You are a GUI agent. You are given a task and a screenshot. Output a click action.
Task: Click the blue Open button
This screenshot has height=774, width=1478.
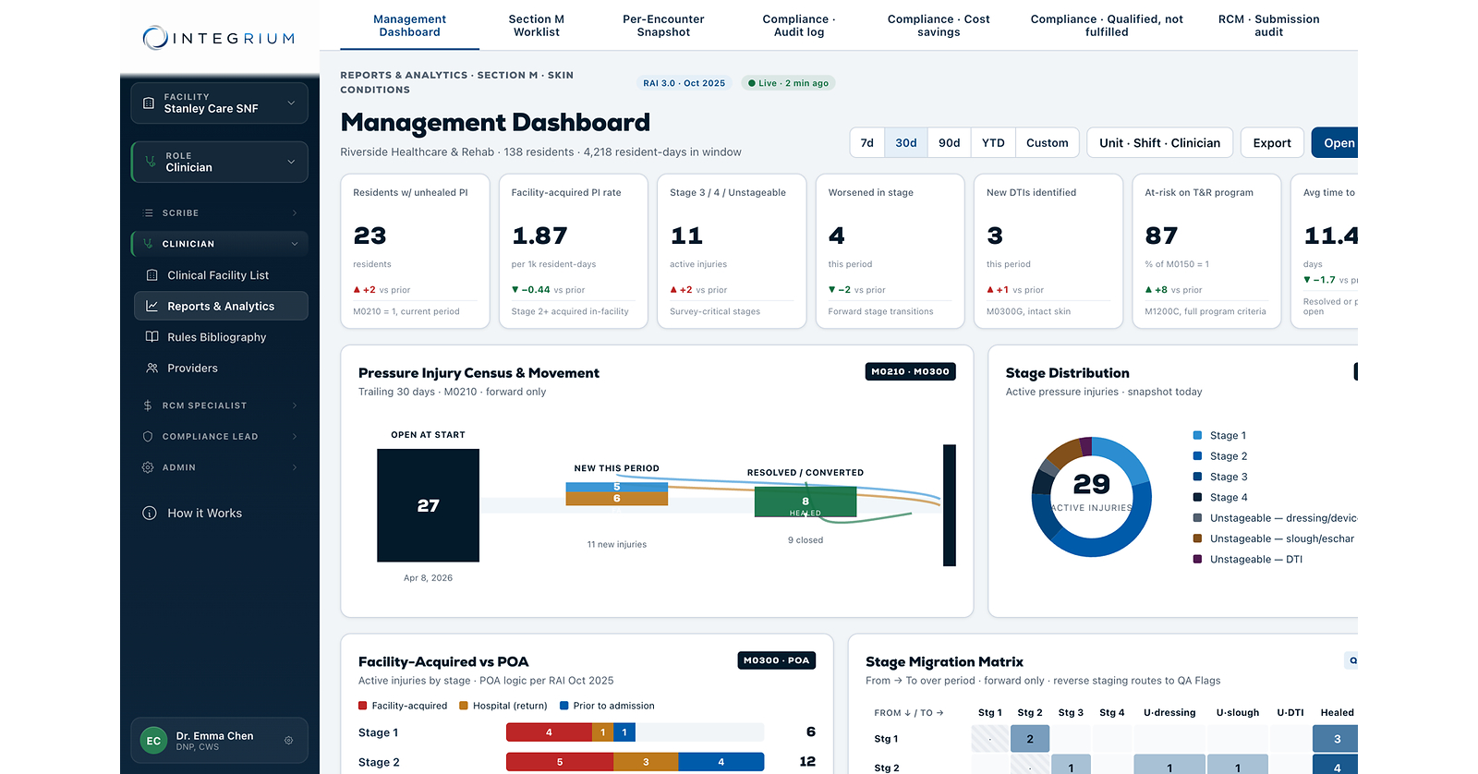pos(1336,143)
